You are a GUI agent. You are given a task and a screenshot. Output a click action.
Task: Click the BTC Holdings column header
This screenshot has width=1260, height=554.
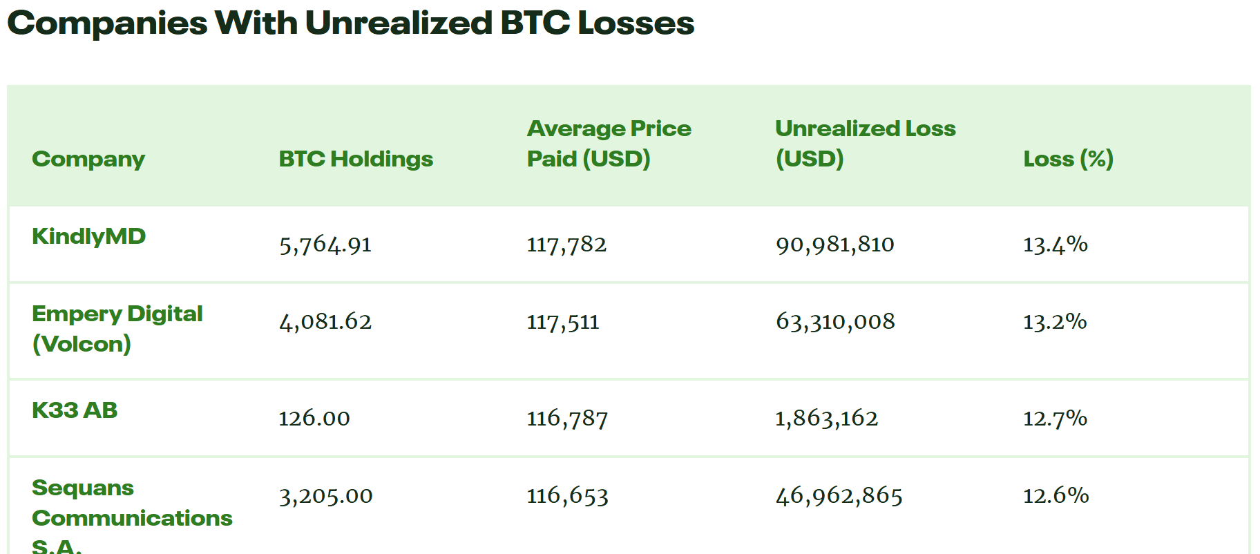[x=356, y=159]
